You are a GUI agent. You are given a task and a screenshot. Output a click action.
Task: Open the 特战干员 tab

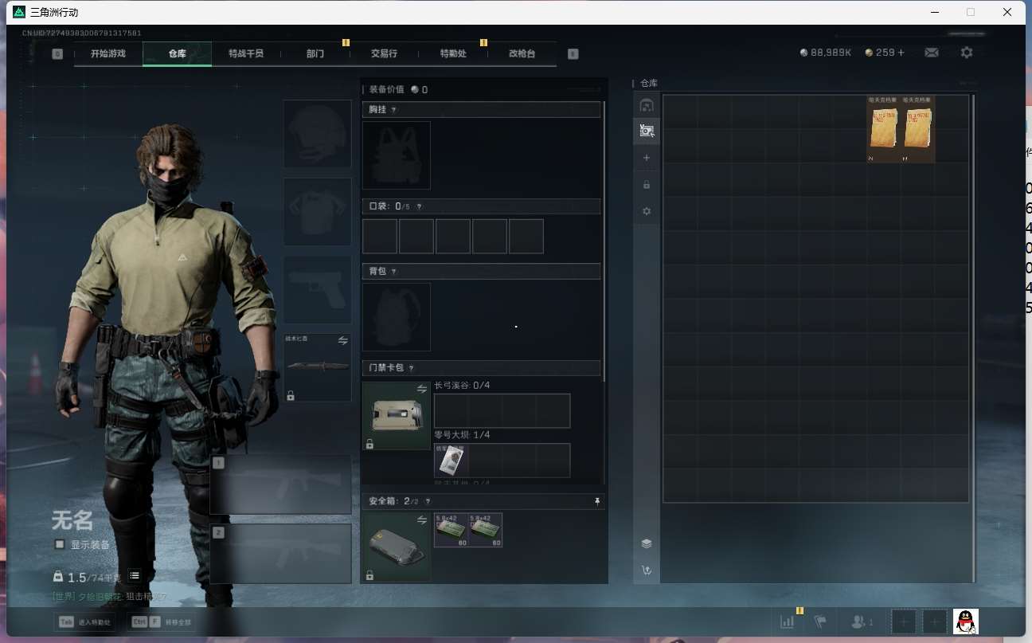(245, 53)
